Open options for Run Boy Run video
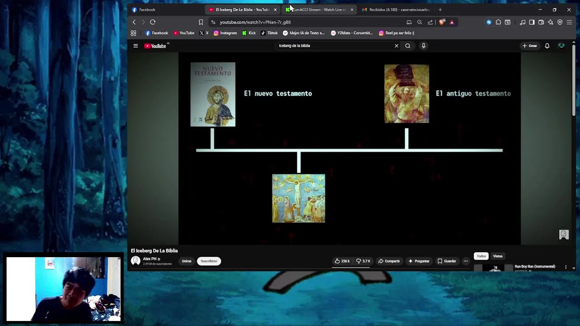Image resolution: width=580 pixels, height=326 pixels. pyautogui.click(x=565, y=267)
